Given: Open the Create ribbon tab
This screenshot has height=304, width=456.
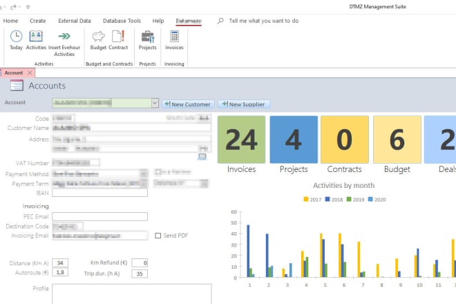Looking at the screenshot, I should tap(38, 21).
